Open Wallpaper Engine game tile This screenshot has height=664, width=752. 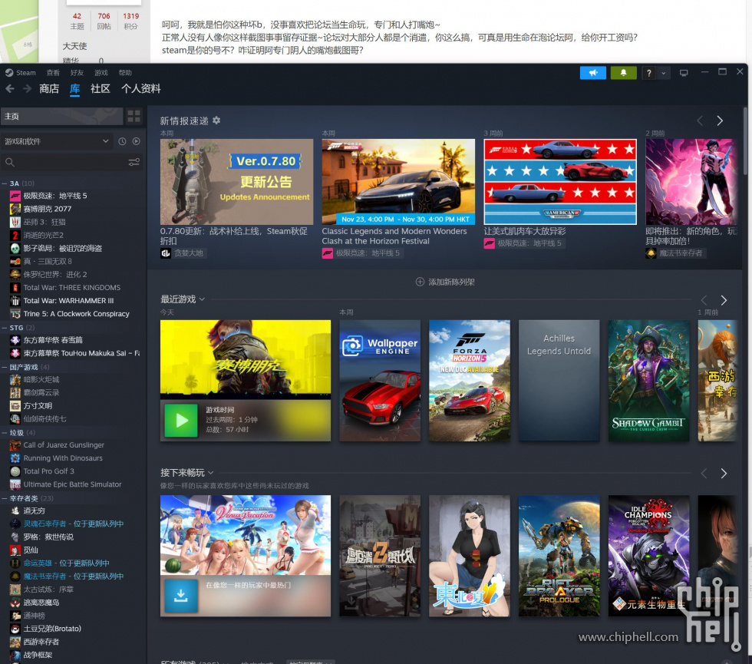pos(380,381)
